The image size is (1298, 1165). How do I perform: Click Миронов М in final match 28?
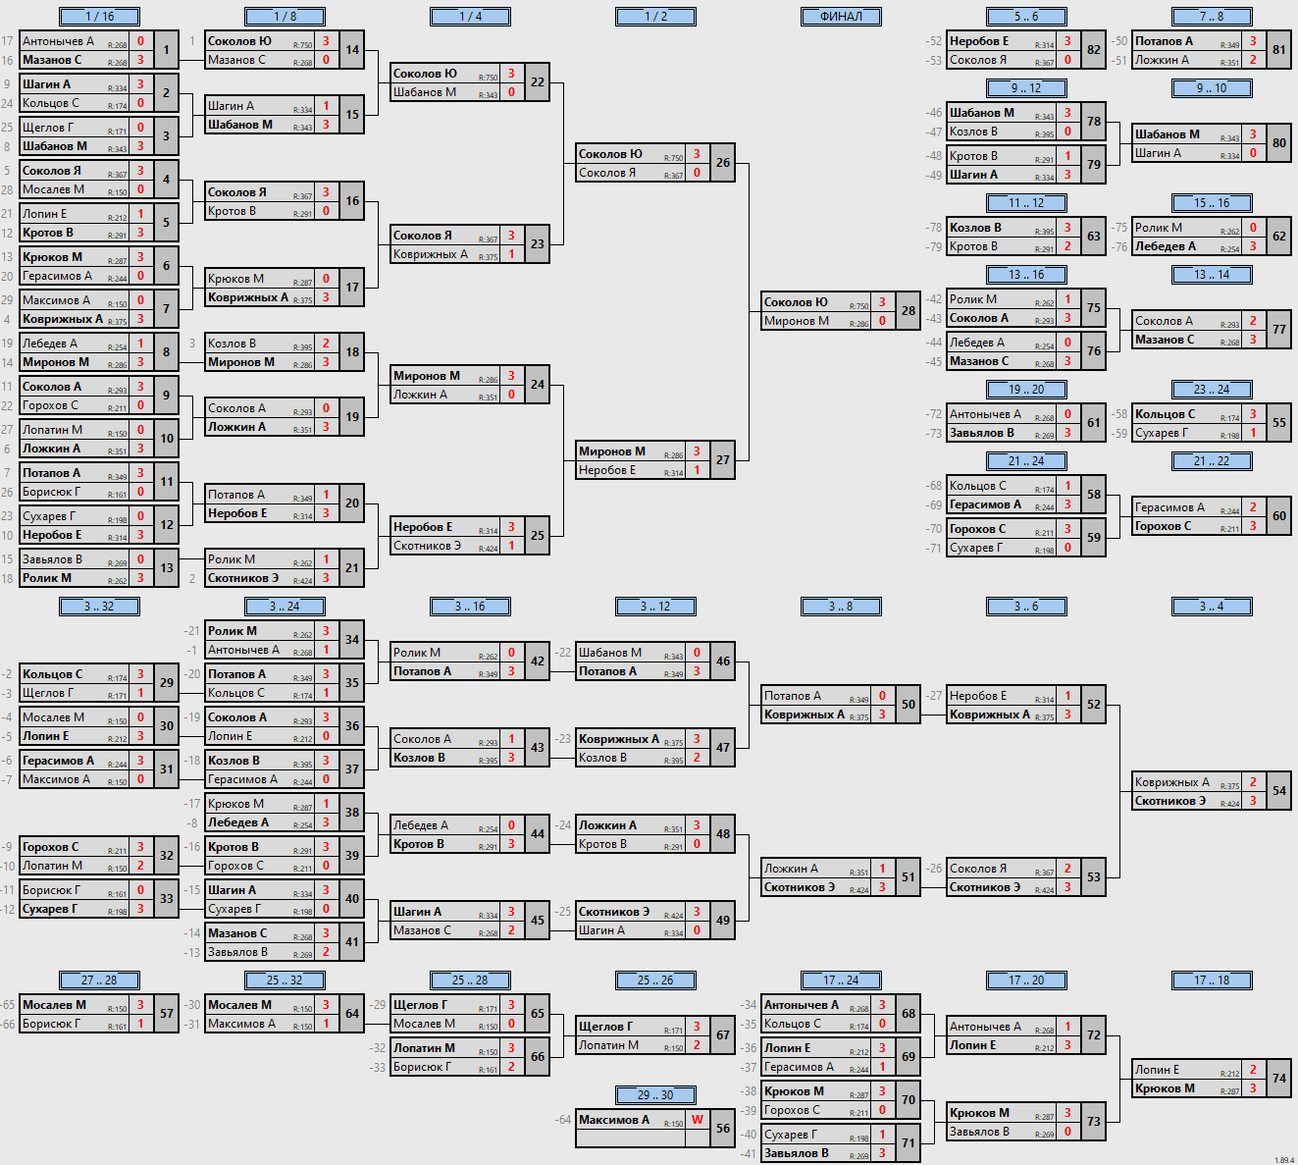pos(797,321)
